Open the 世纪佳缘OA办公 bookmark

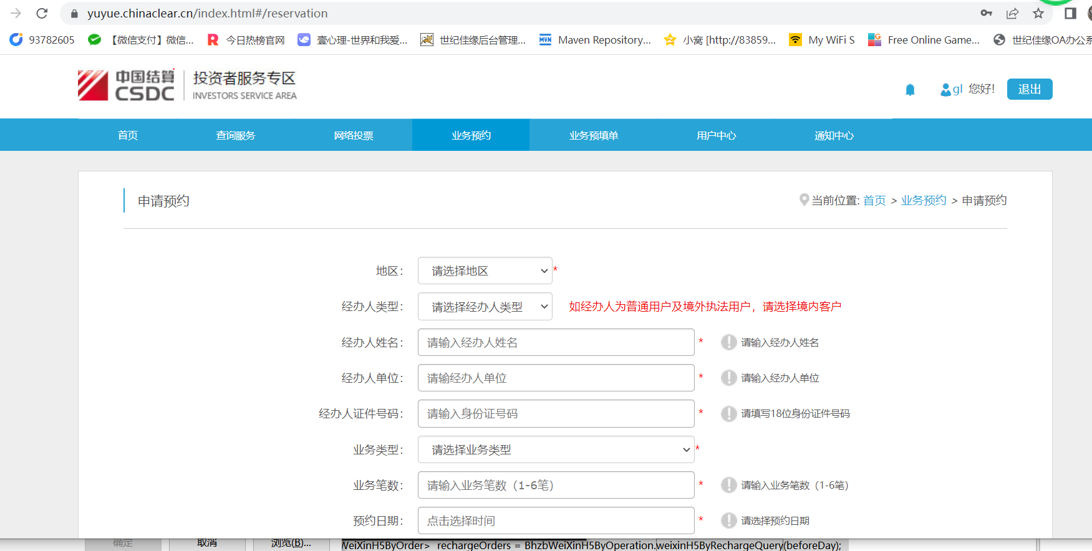click(1042, 40)
